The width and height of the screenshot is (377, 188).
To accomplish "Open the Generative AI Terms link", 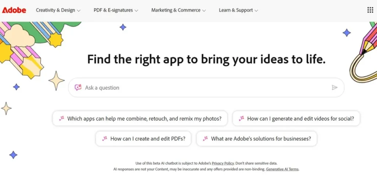I will click(x=282, y=169).
